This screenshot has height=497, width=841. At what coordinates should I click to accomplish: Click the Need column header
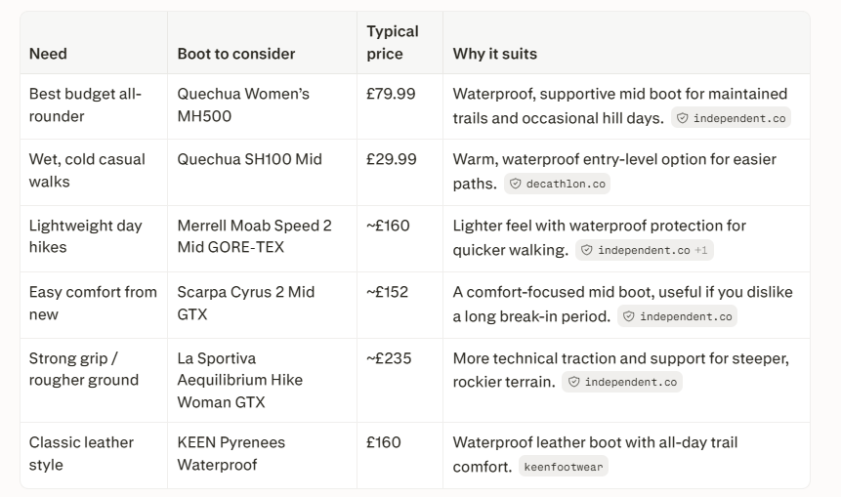point(48,54)
